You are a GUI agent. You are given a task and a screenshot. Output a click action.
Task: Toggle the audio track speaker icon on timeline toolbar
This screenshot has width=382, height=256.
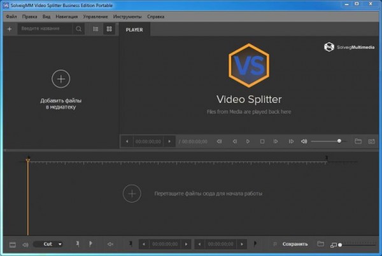25,245
